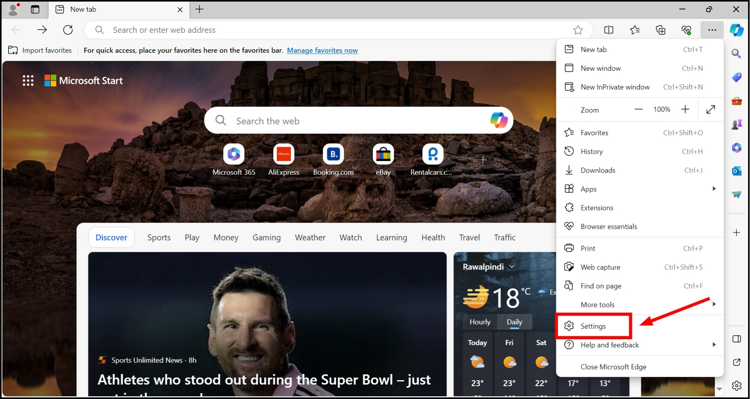Open the Tools icon in the sidebar
The image size is (750, 399).
(737, 101)
